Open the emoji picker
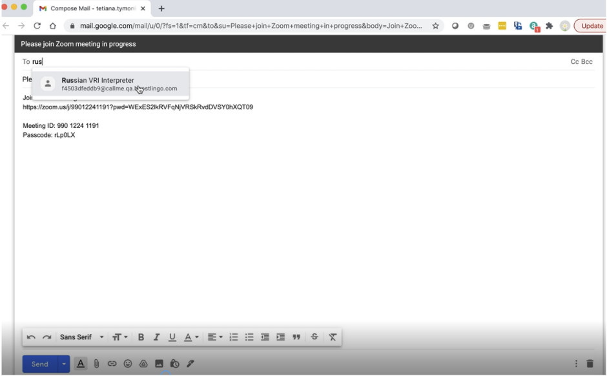 [128, 364]
